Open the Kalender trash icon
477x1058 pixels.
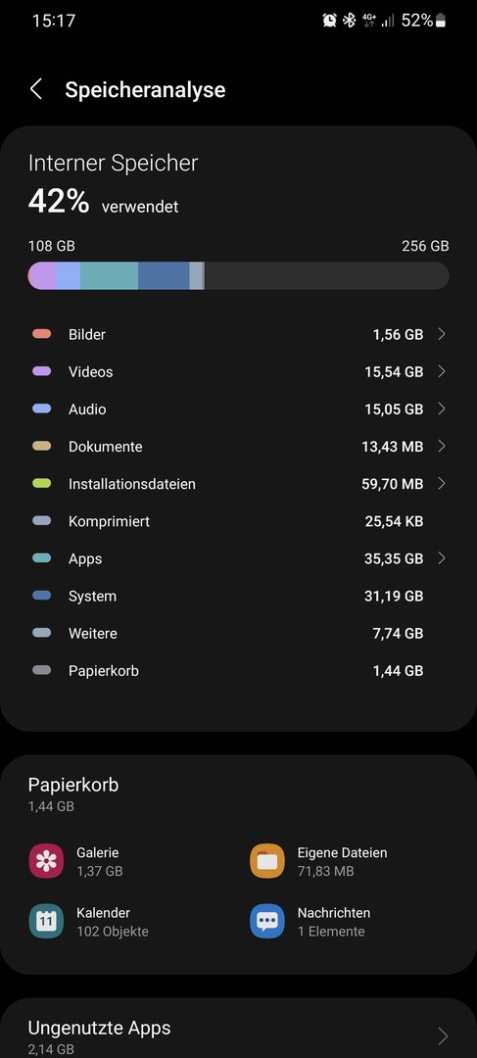click(x=47, y=921)
